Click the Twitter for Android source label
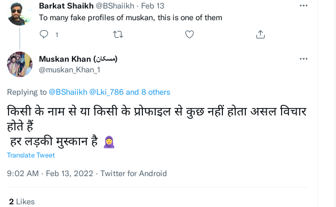336x207 pixels. pos(133,173)
